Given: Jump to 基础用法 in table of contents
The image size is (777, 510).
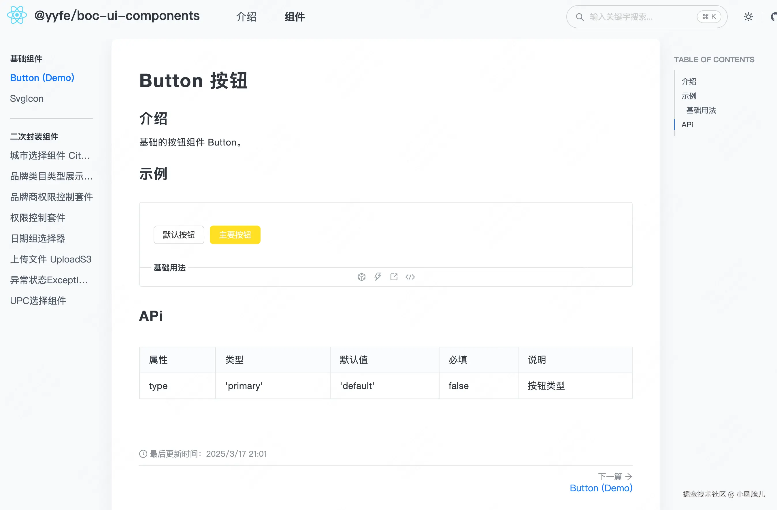Looking at the screenshot, I should 701,110.
